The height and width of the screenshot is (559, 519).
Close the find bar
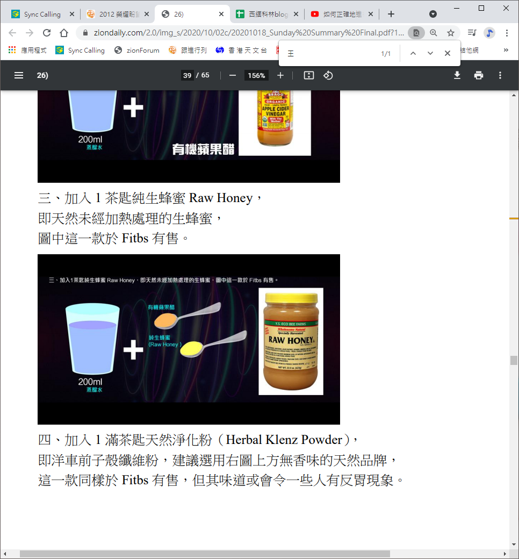(448, 53)
